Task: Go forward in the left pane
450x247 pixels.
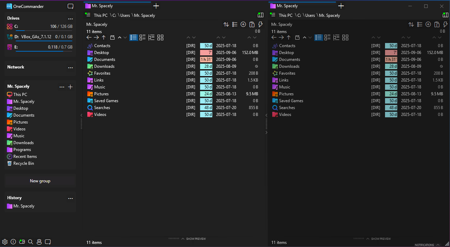Action: pos(96,37)
